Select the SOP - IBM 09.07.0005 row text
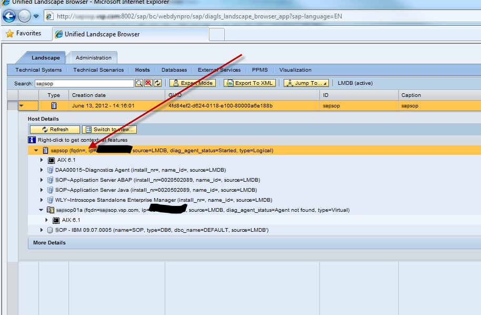Screen dimensions: 481x315 pos(162,230)
